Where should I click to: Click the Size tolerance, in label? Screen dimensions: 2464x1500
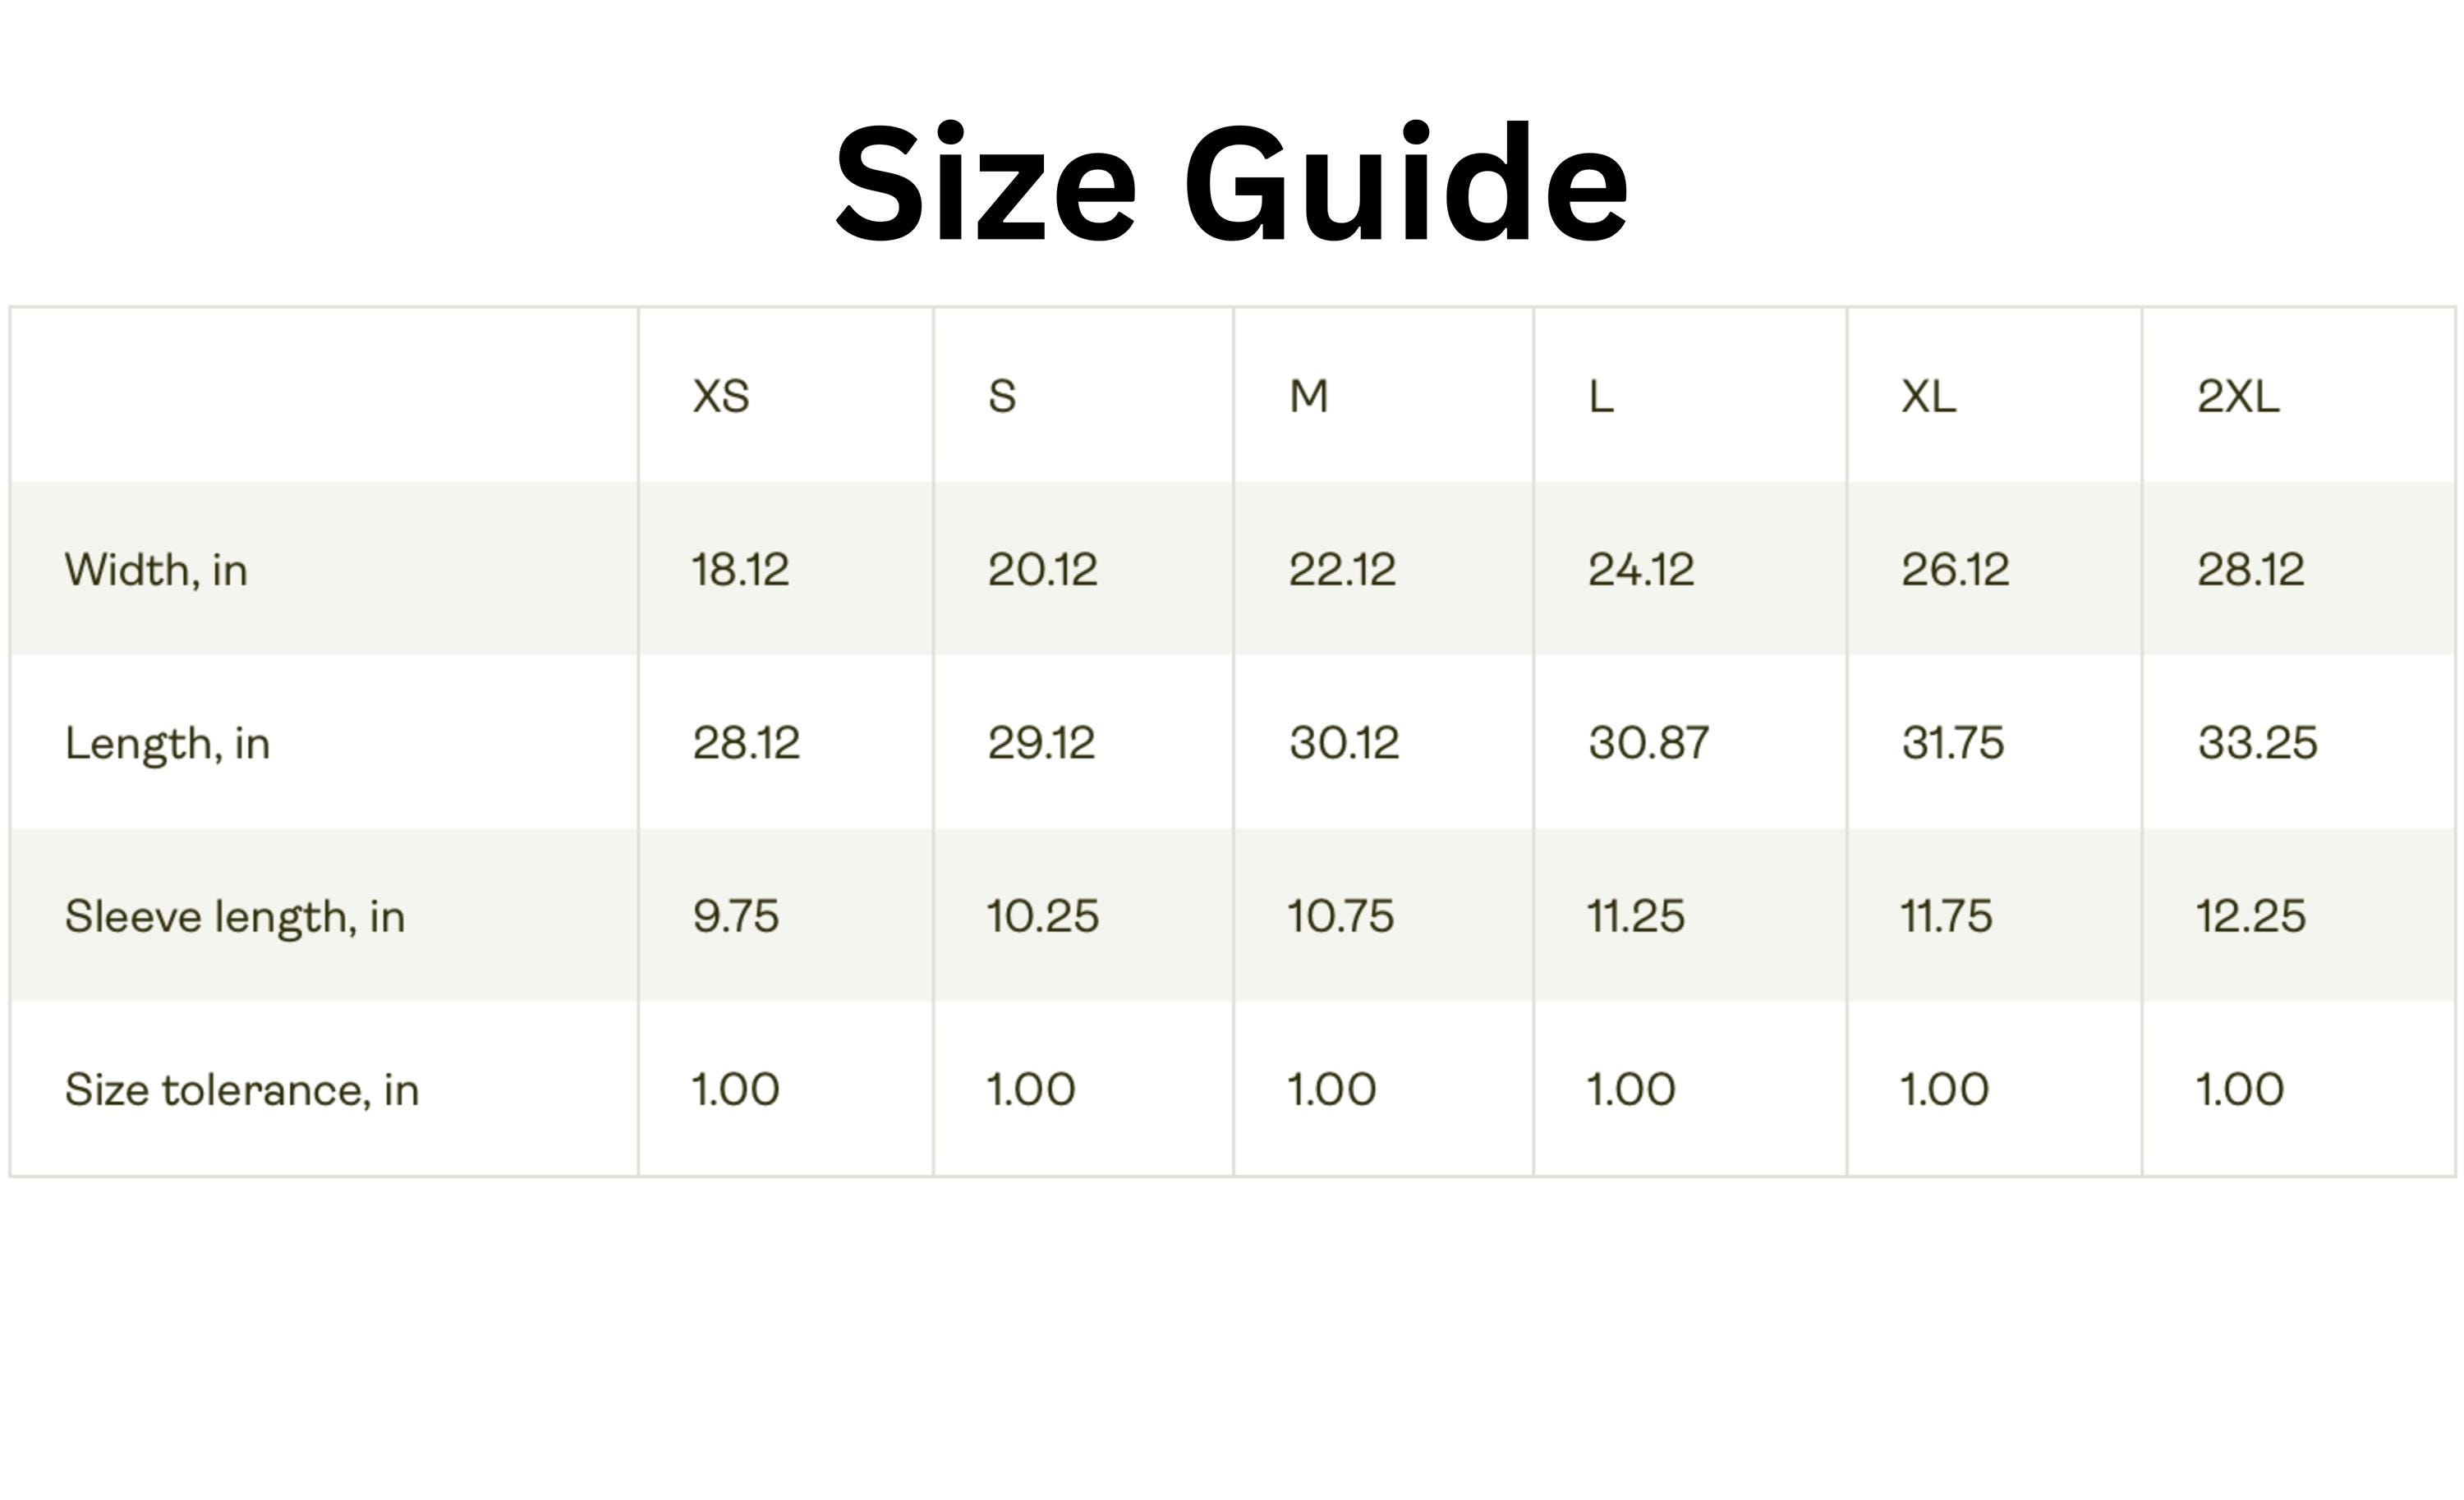pos(242,1090)
